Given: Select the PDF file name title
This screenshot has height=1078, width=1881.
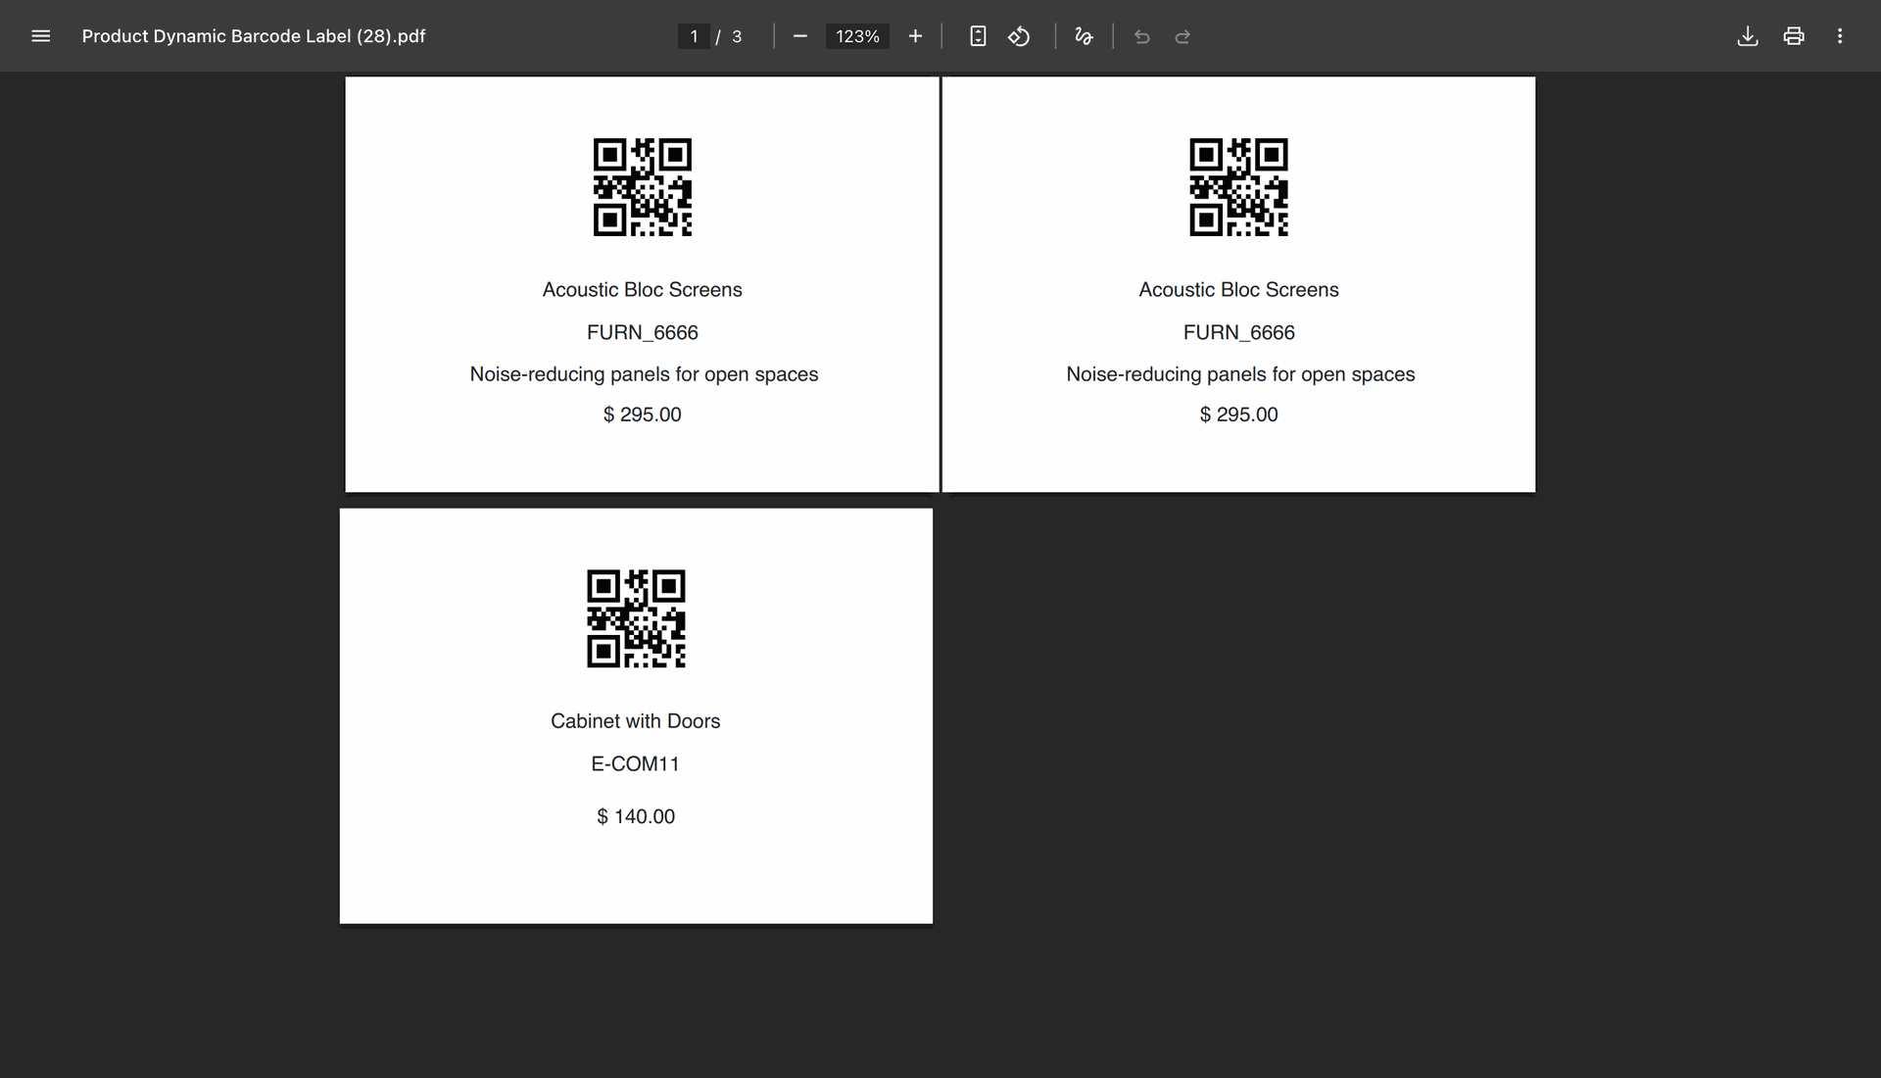Looking at the screenshot, I should (x=254, y=36).
